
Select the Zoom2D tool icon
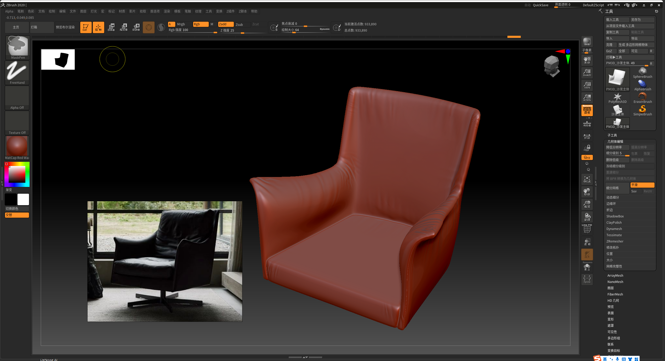click(587, 73)
